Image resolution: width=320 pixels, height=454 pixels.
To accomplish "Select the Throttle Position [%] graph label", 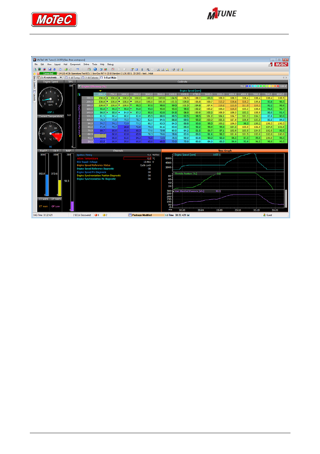I will point(185,174).
